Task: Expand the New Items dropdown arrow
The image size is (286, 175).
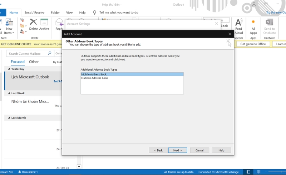Action: 13,33
